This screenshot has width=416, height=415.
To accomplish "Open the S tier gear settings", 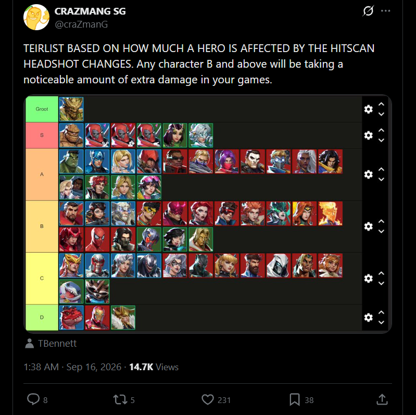I will pyautogui.click(x=368, y=135).
